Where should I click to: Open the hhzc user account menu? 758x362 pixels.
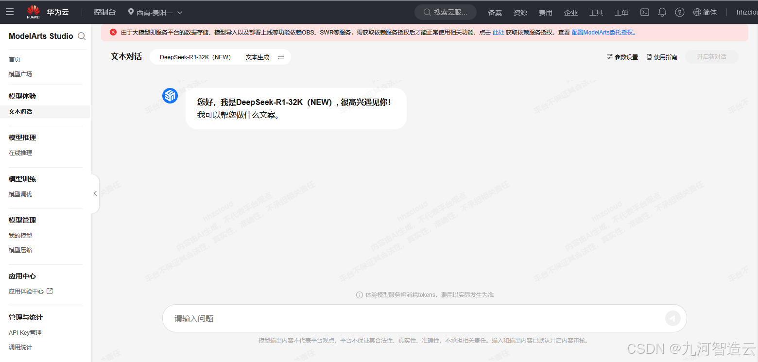747,12
